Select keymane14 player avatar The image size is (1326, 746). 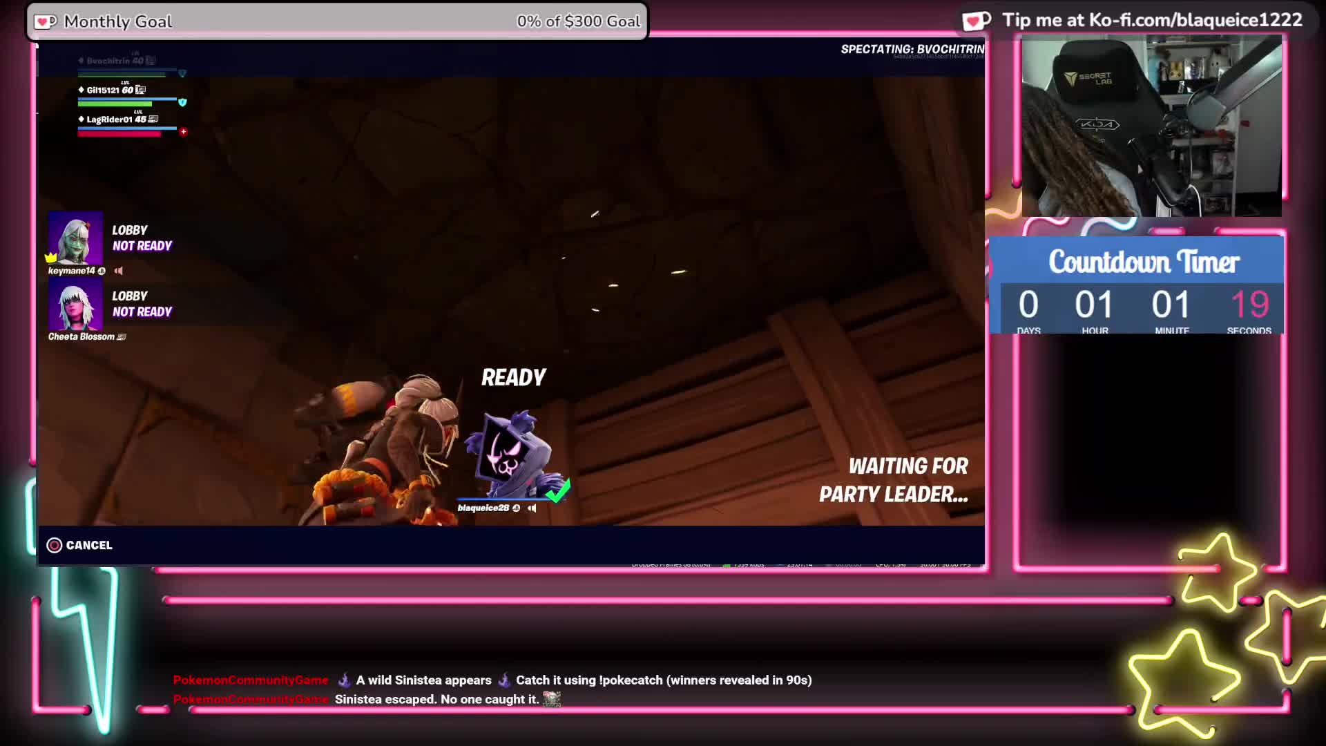[x=75, y=238]
